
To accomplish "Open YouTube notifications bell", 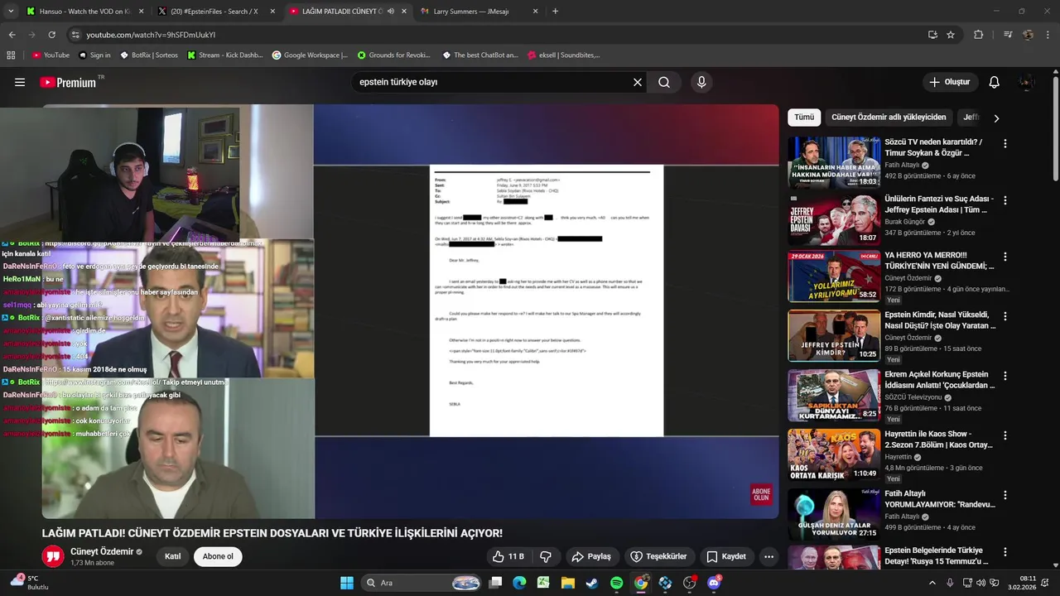I will coord(995,82).
